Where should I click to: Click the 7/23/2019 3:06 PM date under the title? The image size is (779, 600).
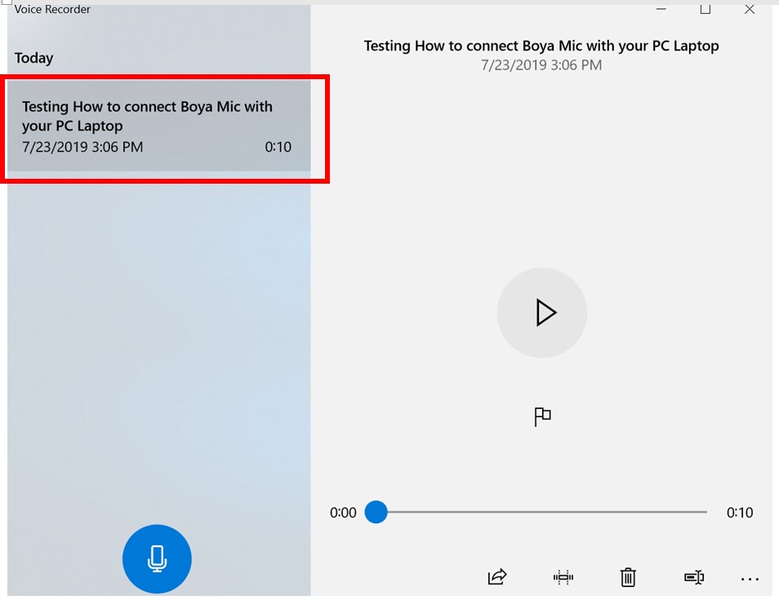(541, 65)
